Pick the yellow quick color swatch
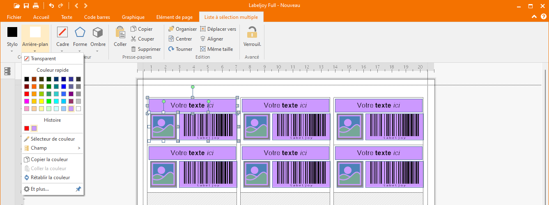Image resolution: width=549 pixels, height=205 pixels. (41, 101)
